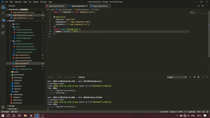Create a new terminal with plus icon
This screenshot has height=118, width=210.
click(190, 77)
